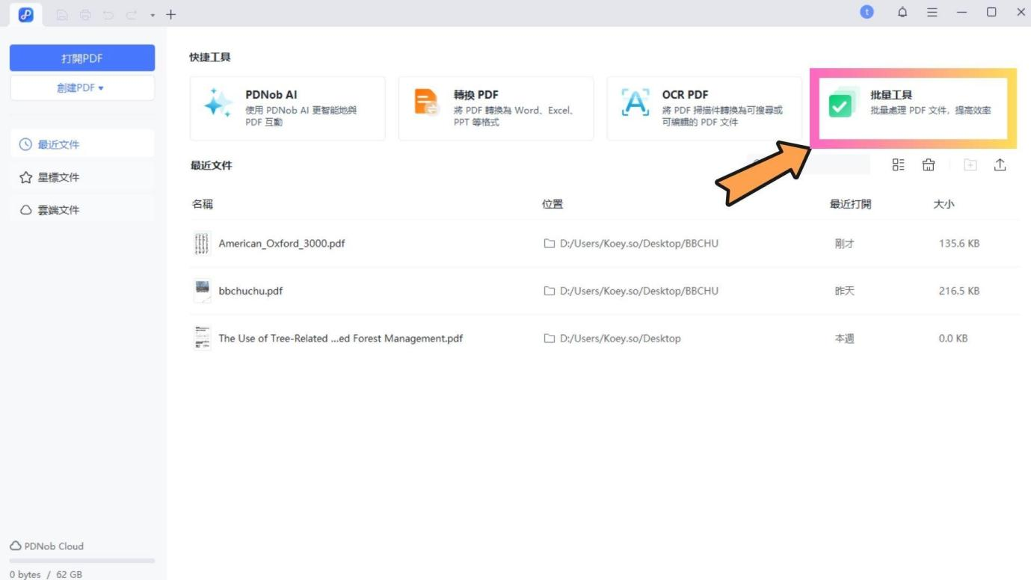The image size is (1031, 580).
Task: Open a new tab with plus icon
Action: tap(171, 14)
